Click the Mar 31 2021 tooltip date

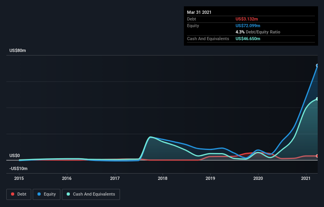point(199,12)
